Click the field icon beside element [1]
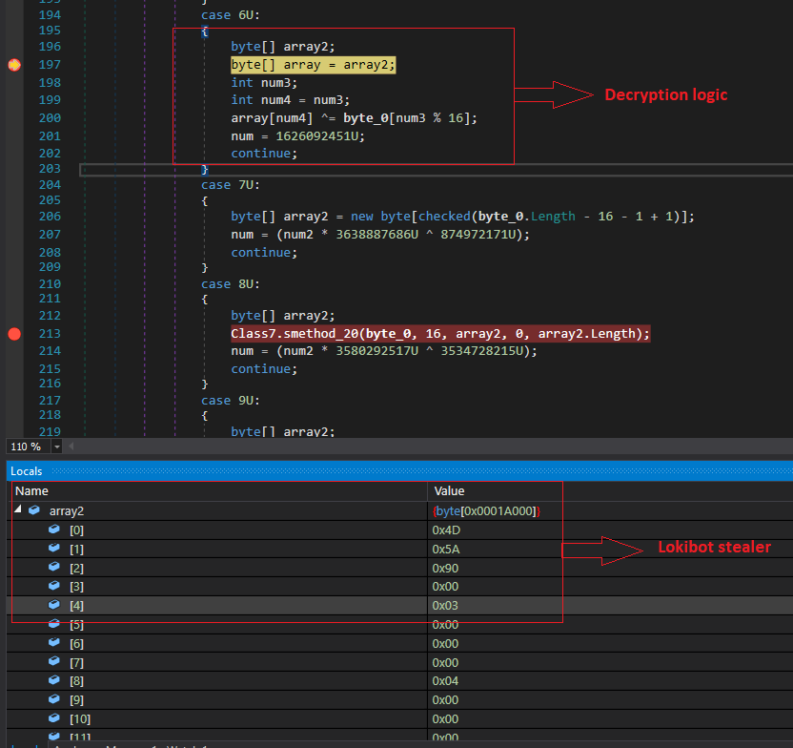 pyautogui.click(x=54, y=548)
